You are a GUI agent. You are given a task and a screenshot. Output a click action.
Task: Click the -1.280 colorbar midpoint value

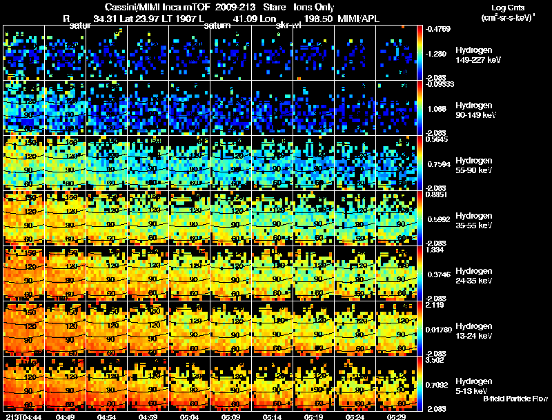[x=437, y=54]
